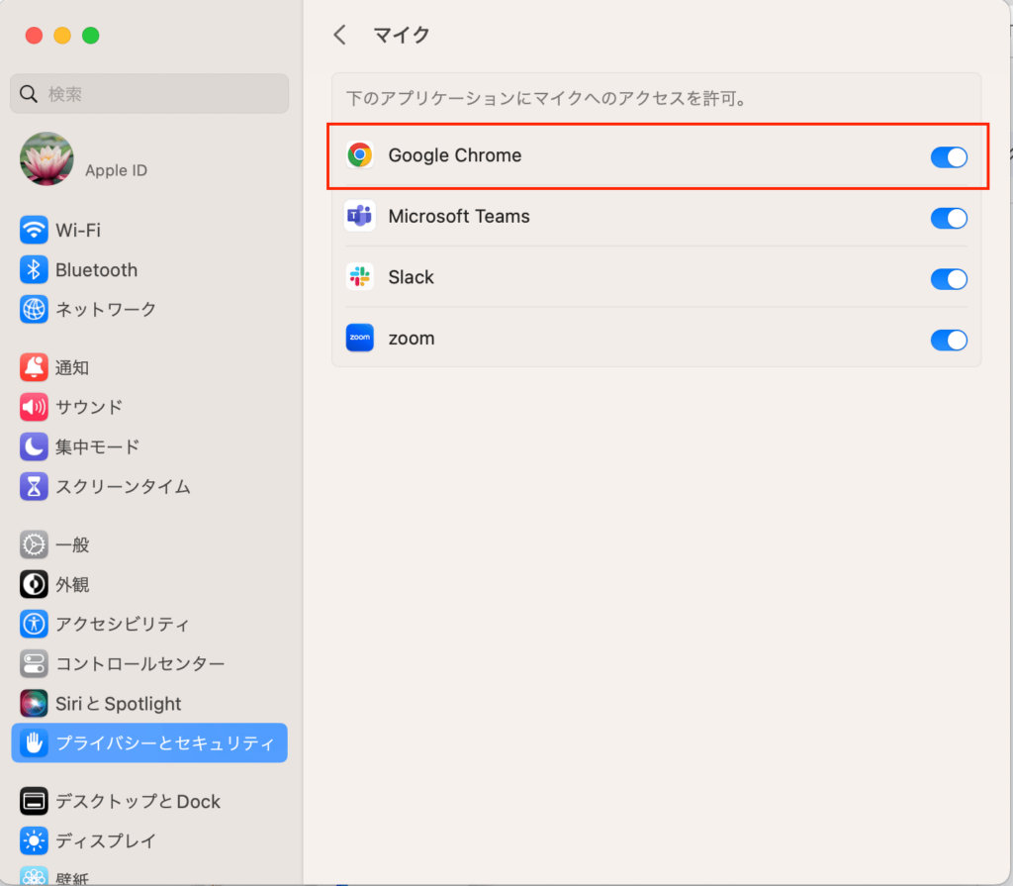Screen dimensions: 1013x886
Task: Open 一般 settings pane
Action: [149, 544]
